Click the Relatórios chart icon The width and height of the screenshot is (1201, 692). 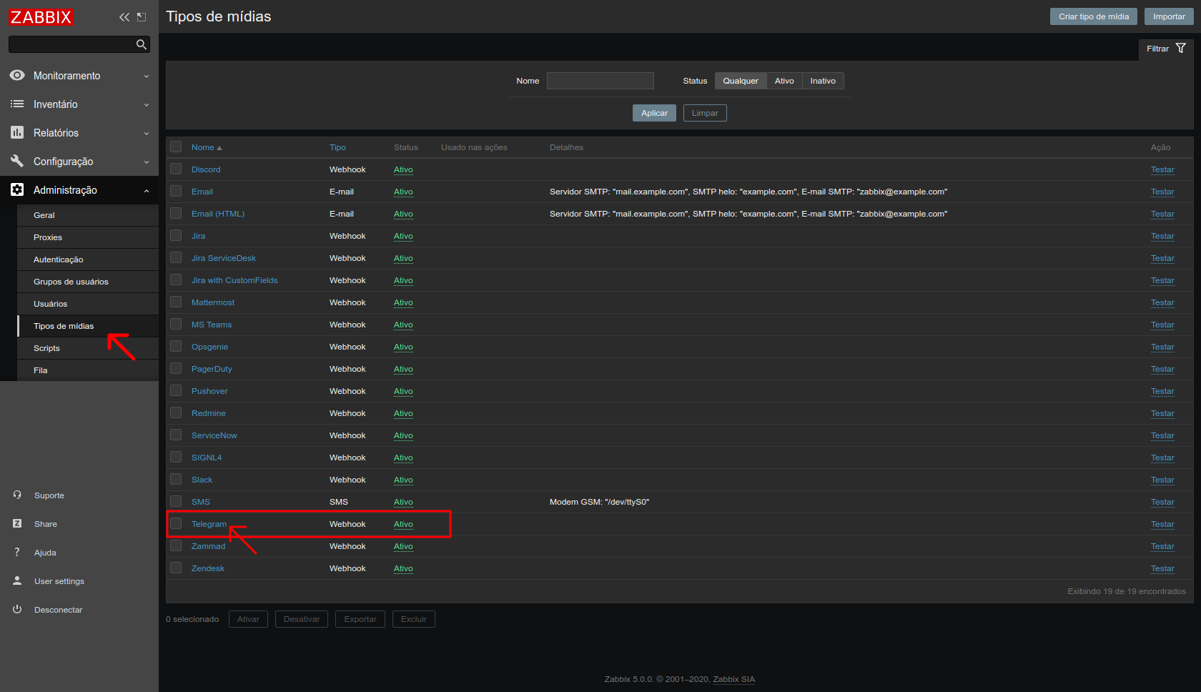tap(17, 132)
